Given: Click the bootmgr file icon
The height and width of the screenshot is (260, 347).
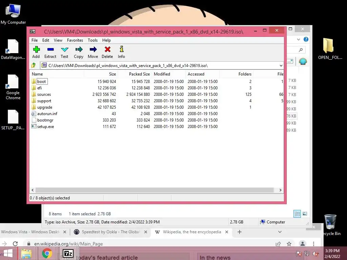Looking at the screenshot, I should [x=34, y=120].
